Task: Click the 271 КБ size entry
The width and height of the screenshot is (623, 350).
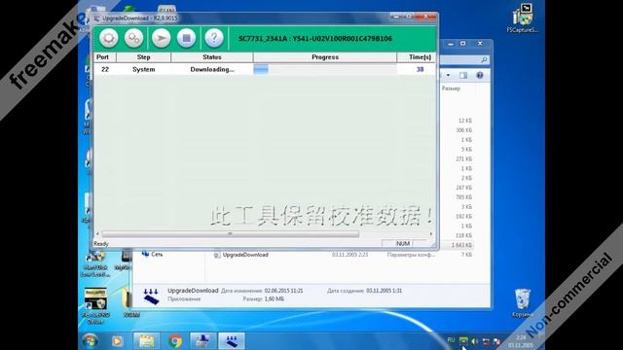Action: pyautogui.click(x=463, y=158)
